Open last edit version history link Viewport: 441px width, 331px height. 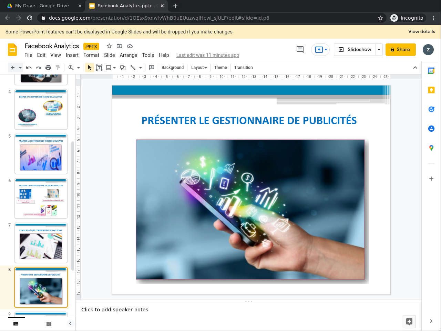pos(208,55)
